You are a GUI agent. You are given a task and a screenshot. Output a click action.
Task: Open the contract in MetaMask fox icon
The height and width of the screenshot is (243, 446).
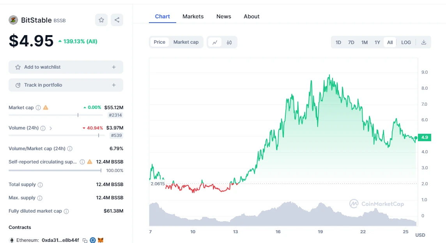(x=101, y=240)
